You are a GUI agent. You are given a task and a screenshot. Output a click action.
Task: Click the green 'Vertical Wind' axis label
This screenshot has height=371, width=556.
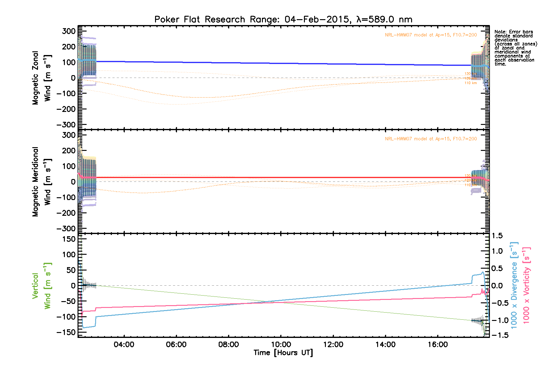pos(41,286)
